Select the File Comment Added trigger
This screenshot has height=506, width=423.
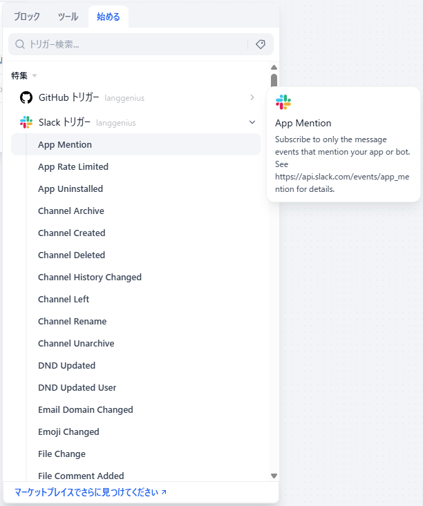point(81,475)
